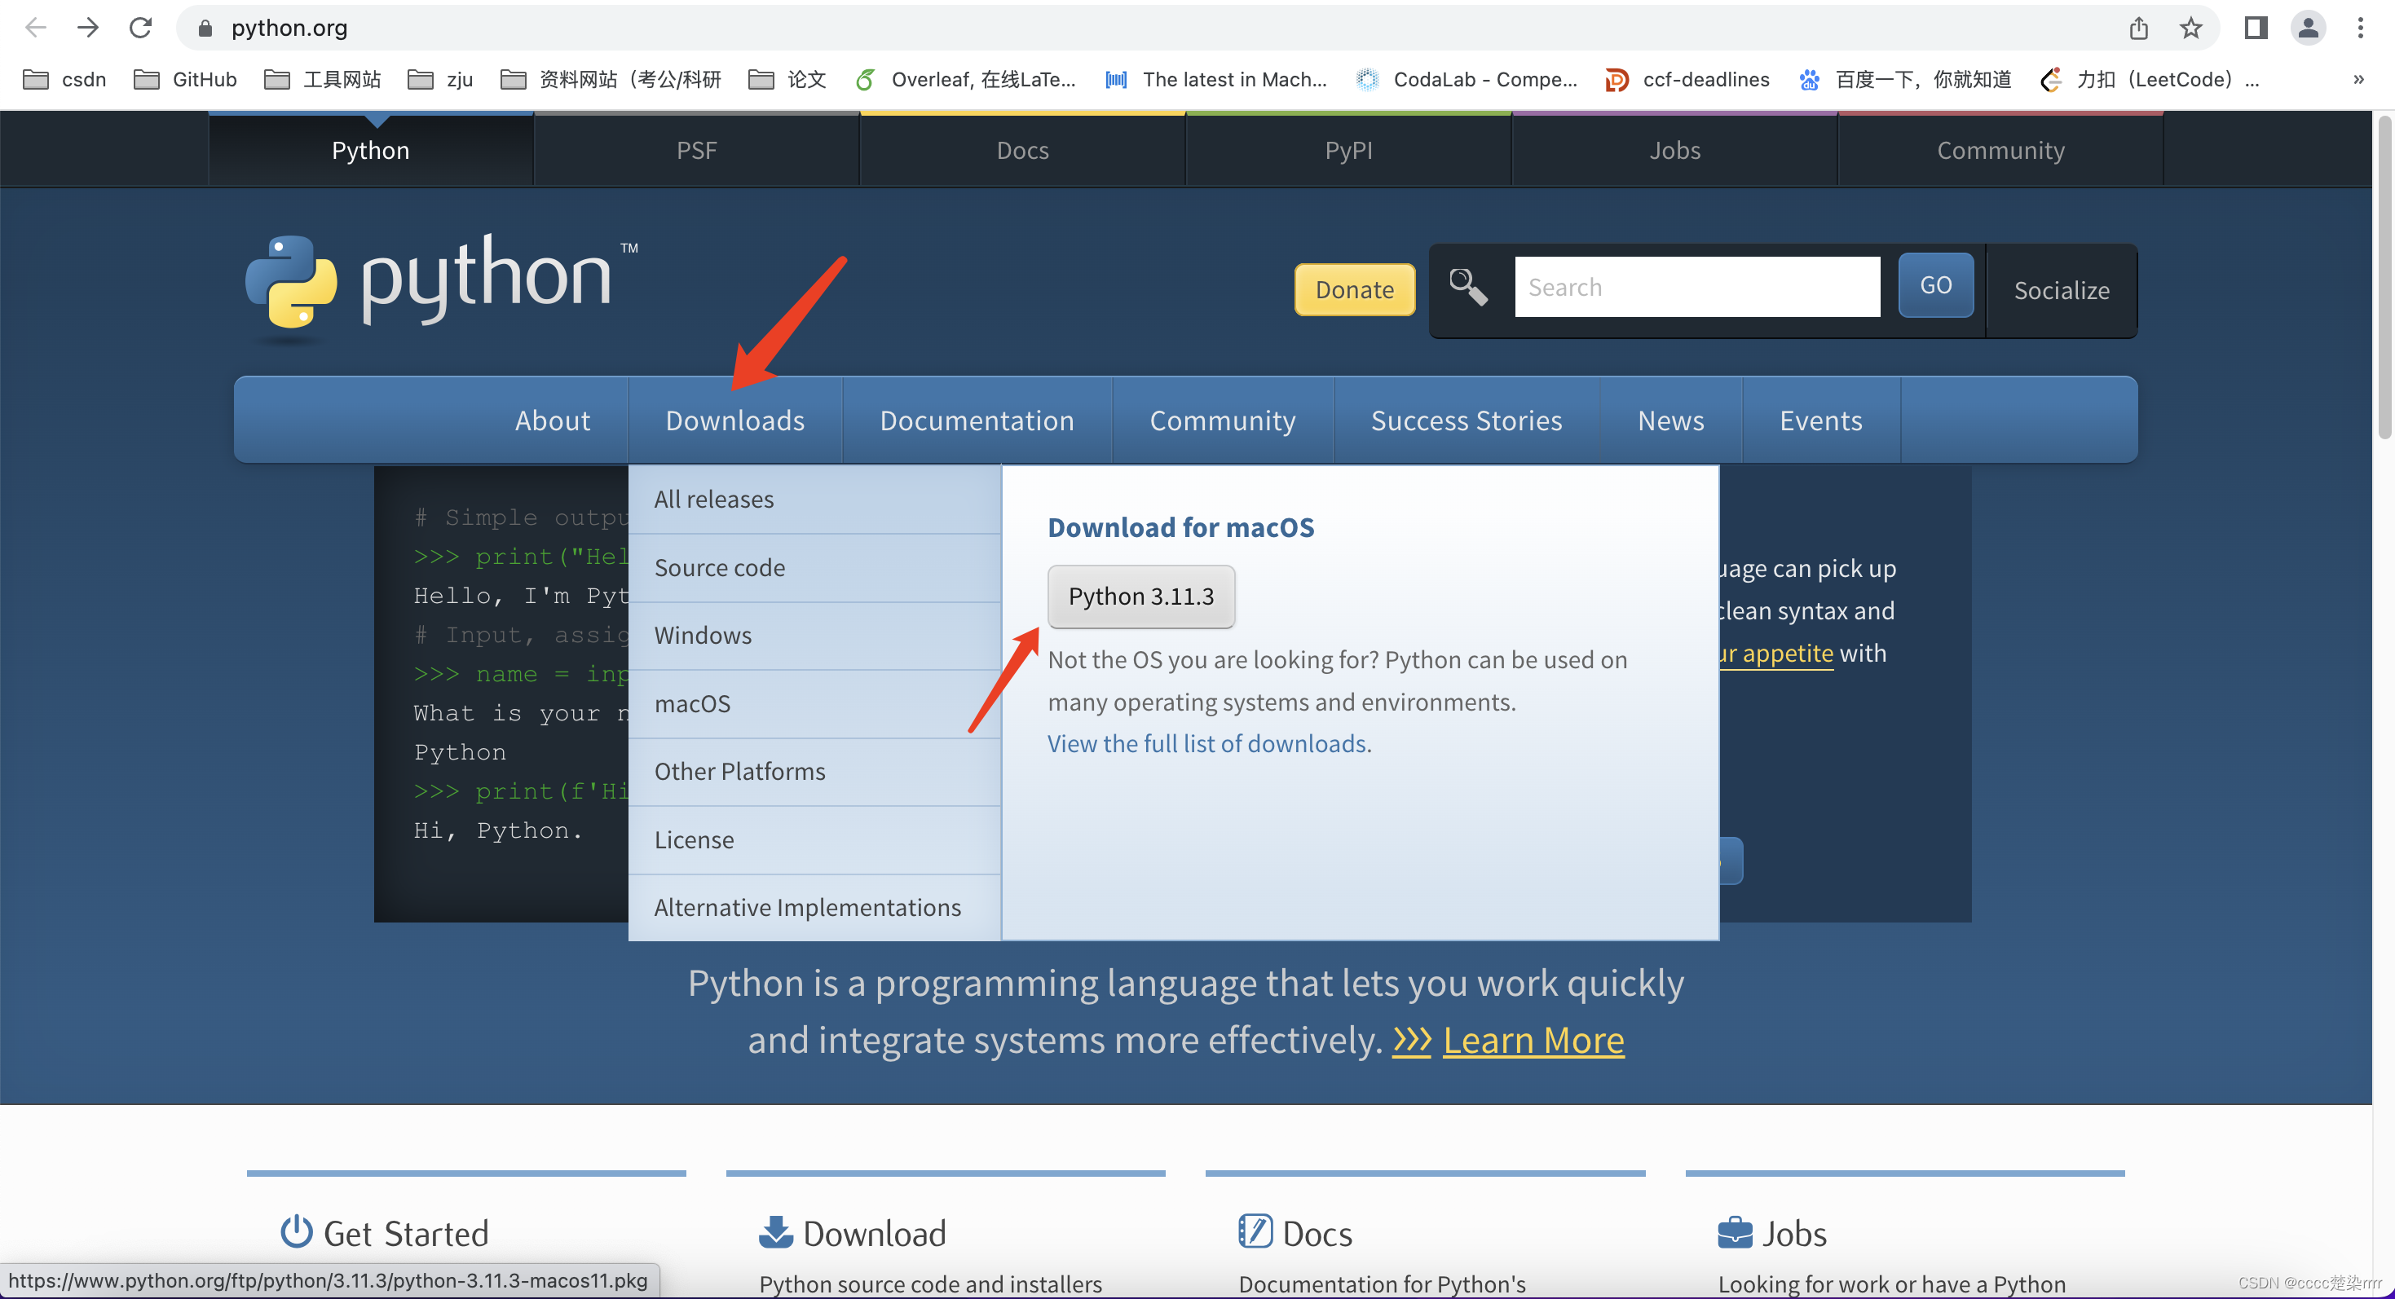Open the CodaLab bookmark
Screen dimensions: 2395x1299
pos(1467,80)
